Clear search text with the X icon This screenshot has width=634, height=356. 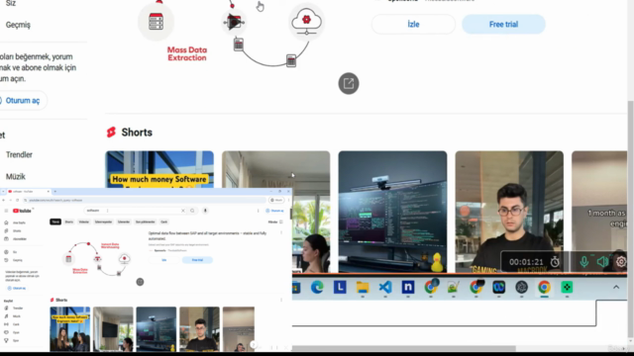coord(183,211)
